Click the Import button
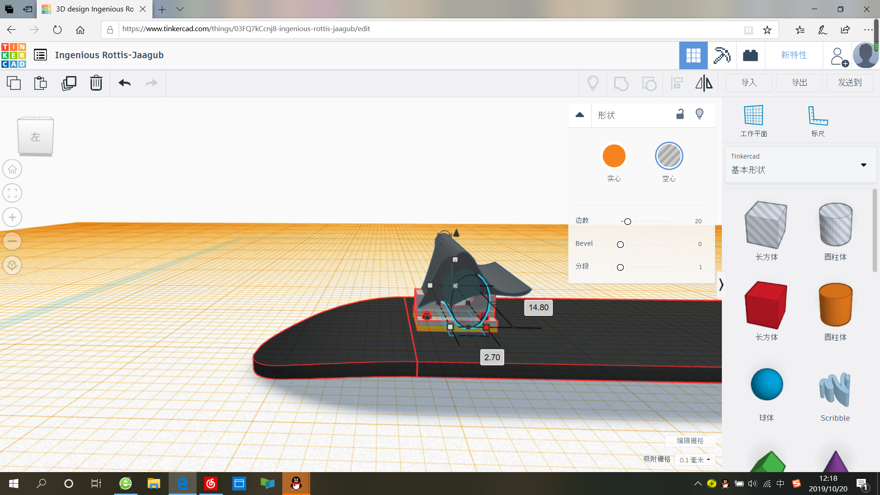The height and width of the screenshot is (495, 880). tap(749, 82)
